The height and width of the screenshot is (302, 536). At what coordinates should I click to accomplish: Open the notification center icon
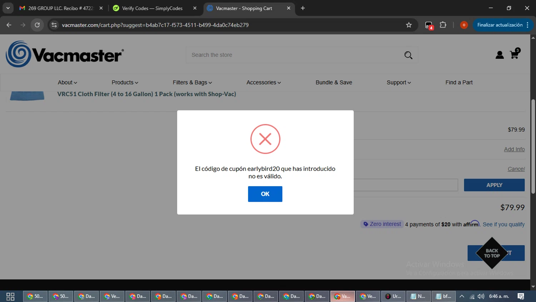[521, 296]
